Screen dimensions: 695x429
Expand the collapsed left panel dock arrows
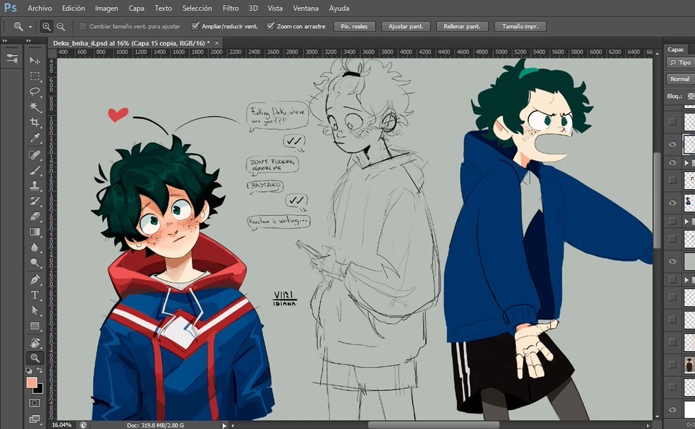5,41
